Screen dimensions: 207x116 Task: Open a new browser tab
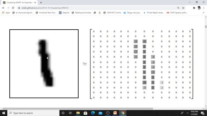pyautogui.click(x=41, y=3)
